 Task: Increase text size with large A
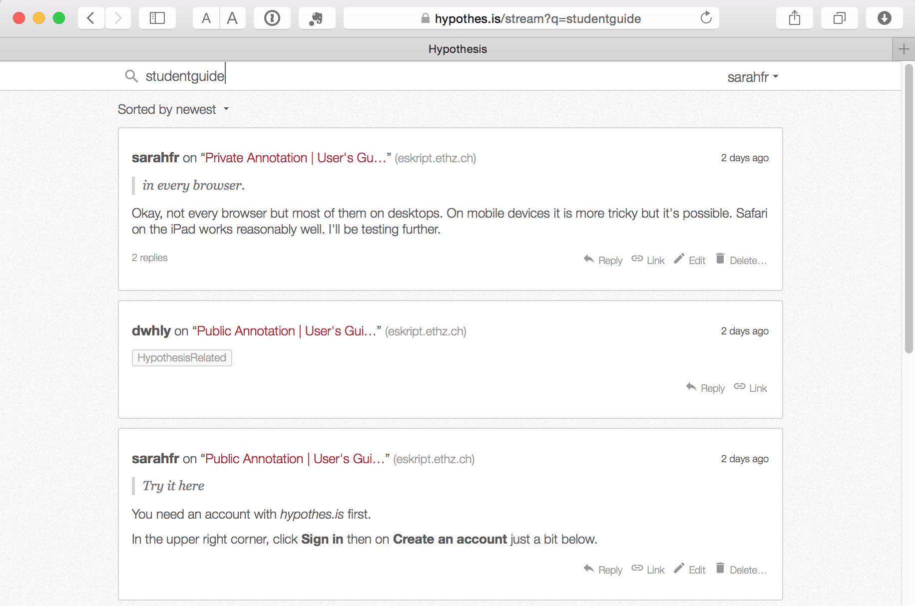pos(232,18)
